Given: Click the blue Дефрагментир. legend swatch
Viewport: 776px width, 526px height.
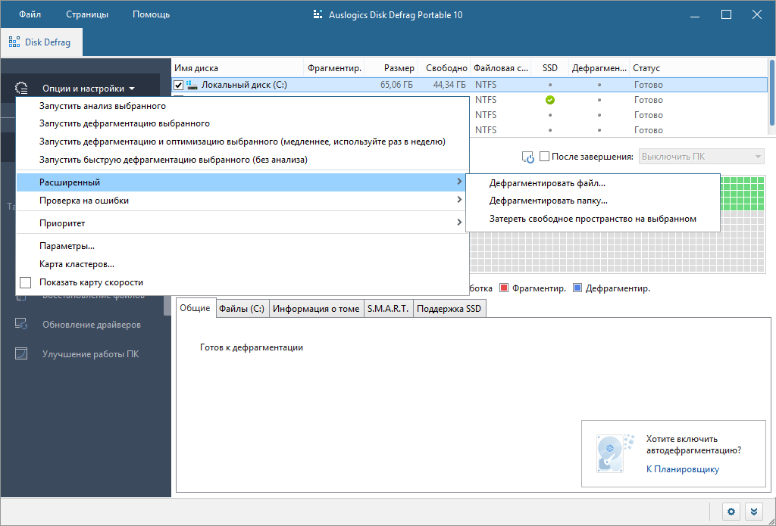Looking at the screenshot, I should [577, 288].
